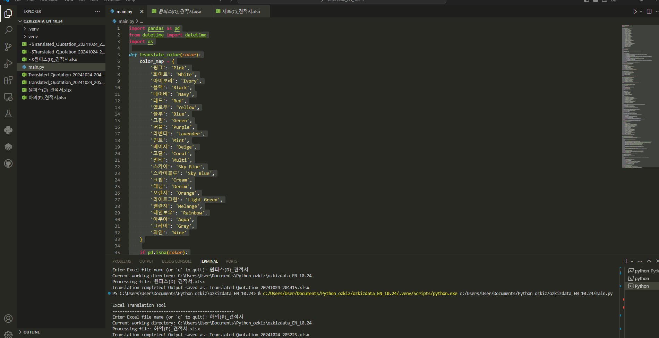The image size is (659, 338).
Task: Open the run button dropdown arrow
Action: [641, 11]
